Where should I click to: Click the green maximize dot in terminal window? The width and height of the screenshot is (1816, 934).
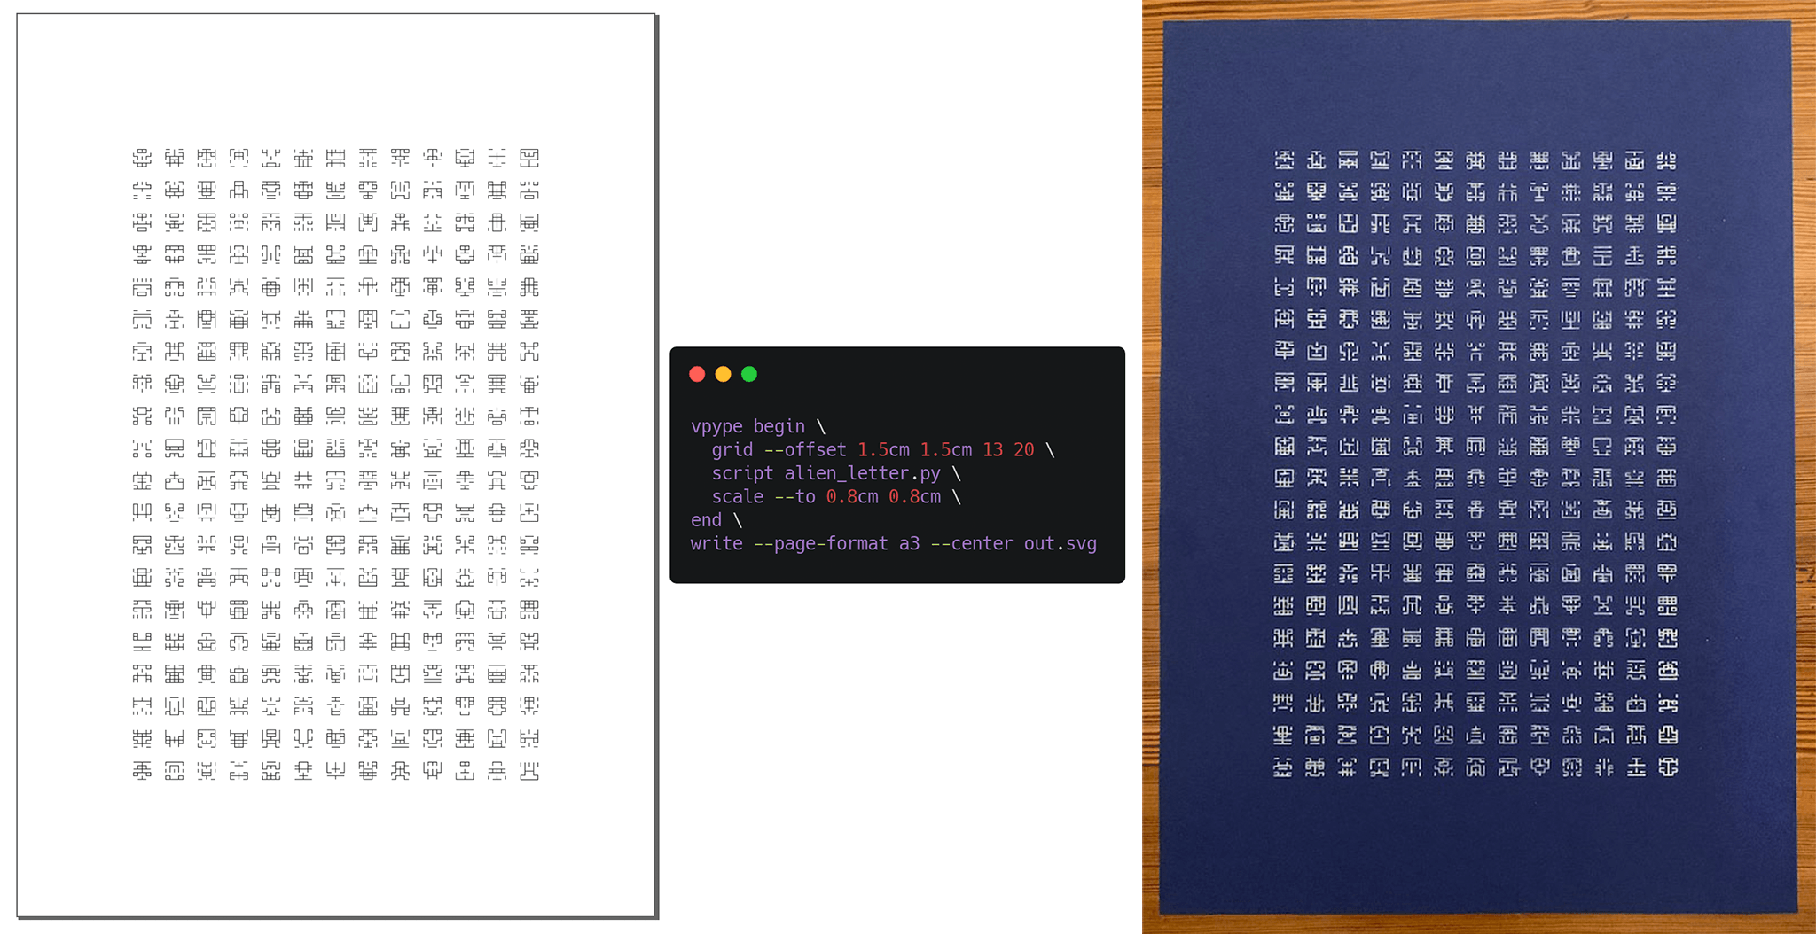[749, 374]
